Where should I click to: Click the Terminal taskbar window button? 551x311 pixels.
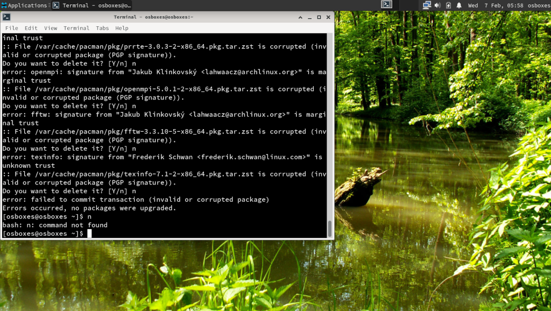pyautogui.click(x=92, y=5)
